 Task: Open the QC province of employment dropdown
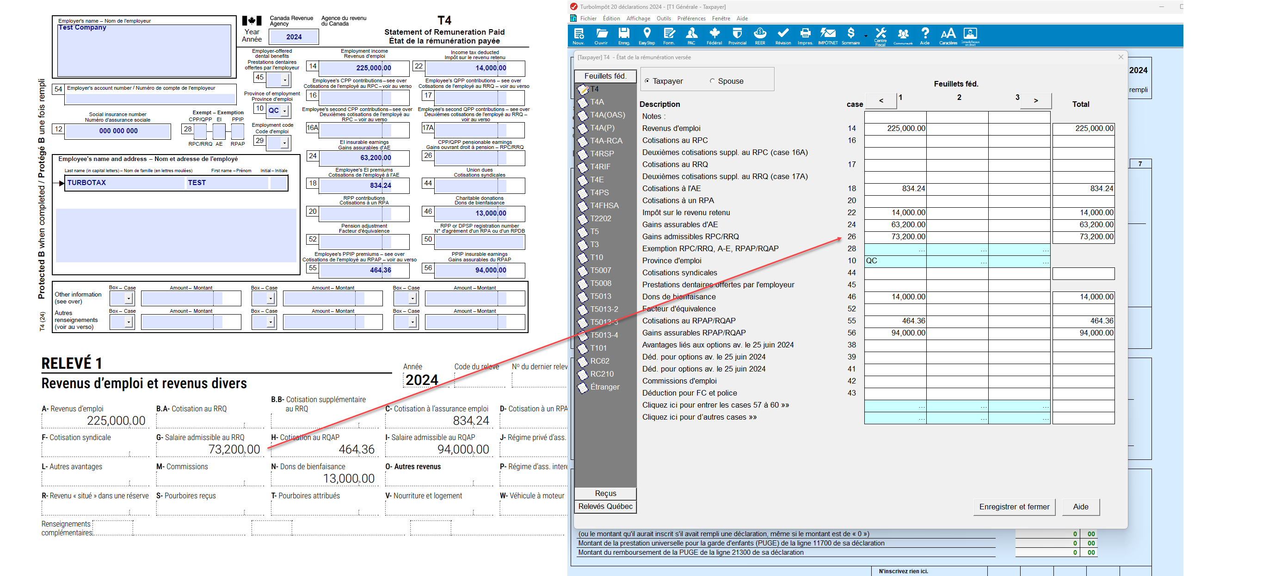[284, 111]
